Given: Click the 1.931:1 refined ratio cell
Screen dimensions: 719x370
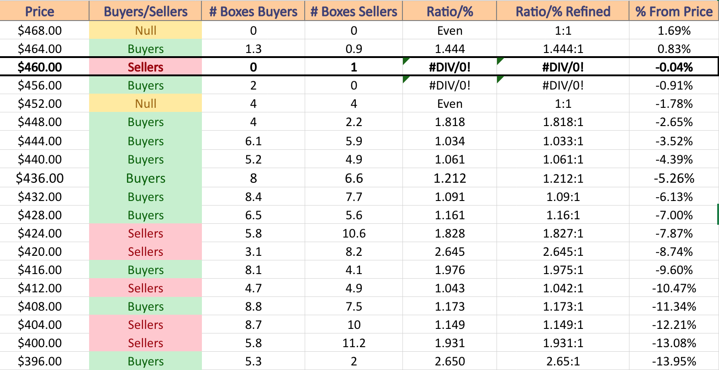Looking at the screenshot, I should coord(563,343).
